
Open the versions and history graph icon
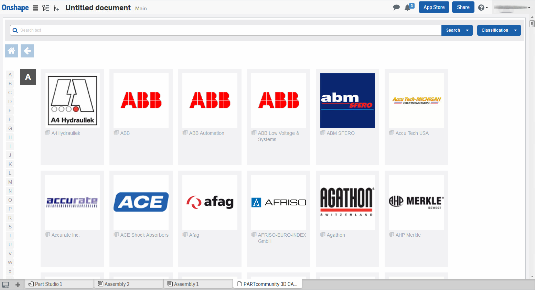tap(46, 8)
